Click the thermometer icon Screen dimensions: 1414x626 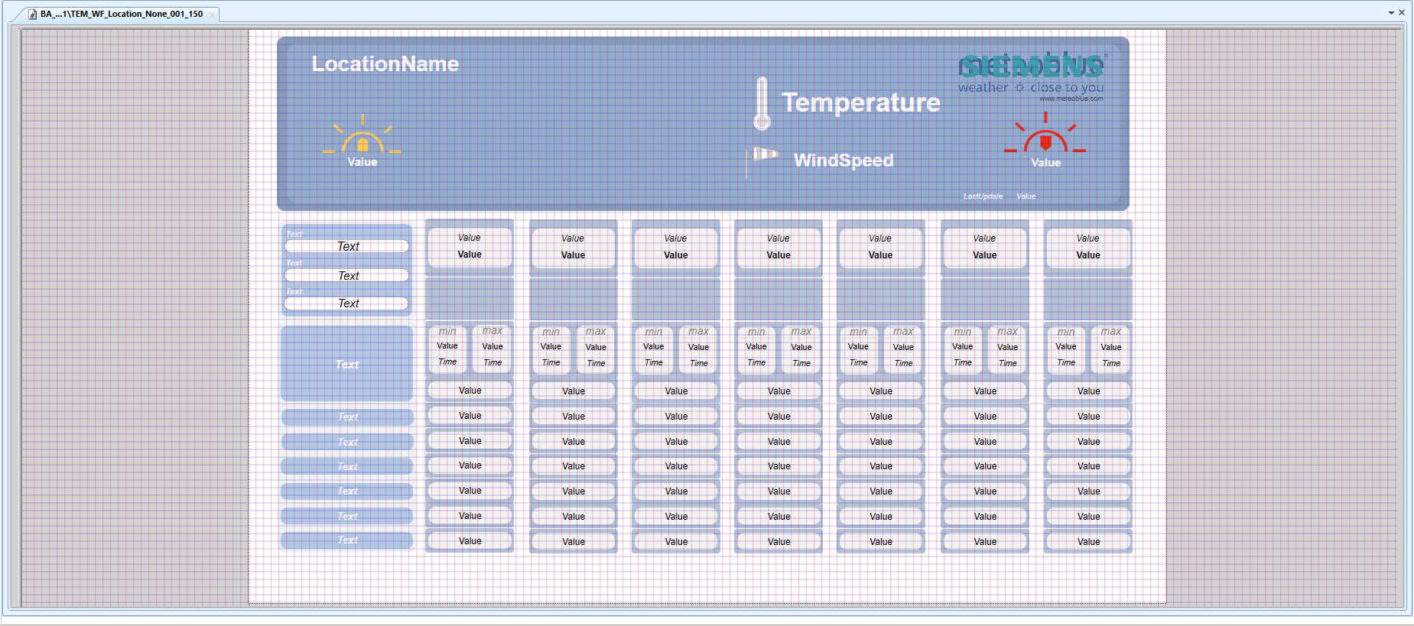pyautogui.click(x=761, y=104)
